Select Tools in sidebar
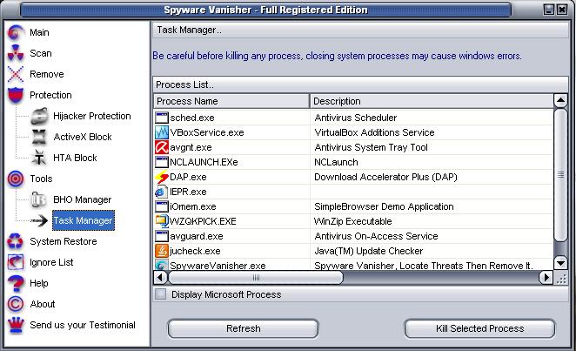Screen dimensions: 576x351 [41, 179]
